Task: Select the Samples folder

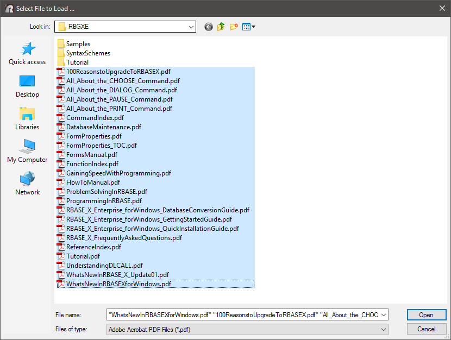Action: 78,44
